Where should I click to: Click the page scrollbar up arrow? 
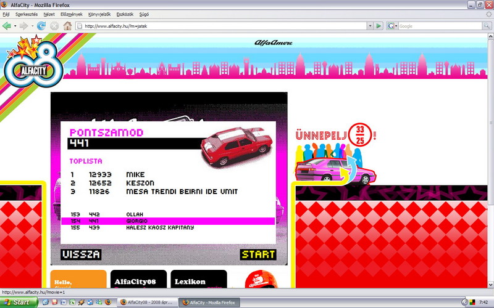tap(490, 36)
